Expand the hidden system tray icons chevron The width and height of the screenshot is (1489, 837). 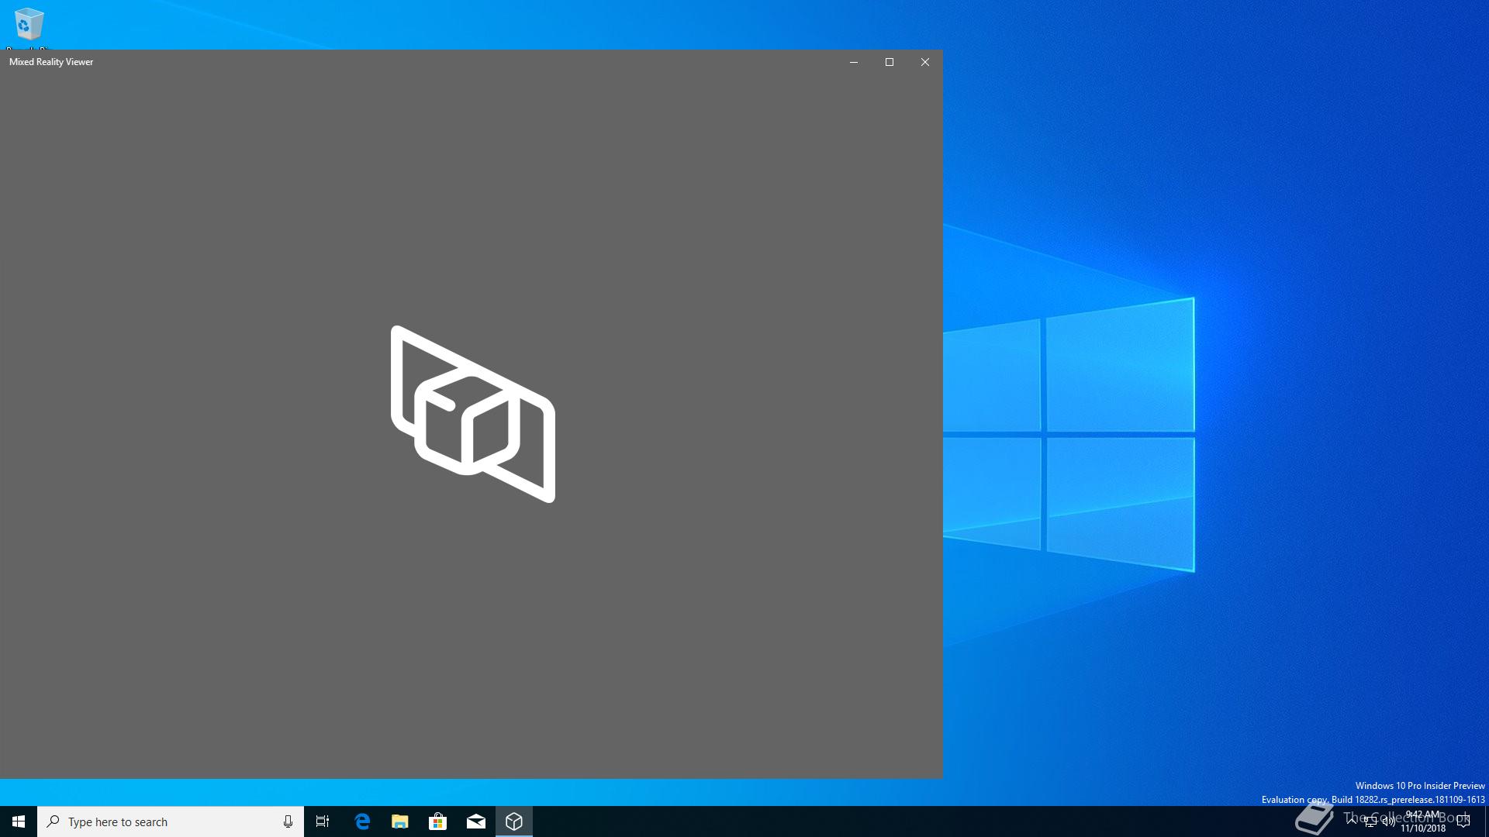coord(1352,821)
